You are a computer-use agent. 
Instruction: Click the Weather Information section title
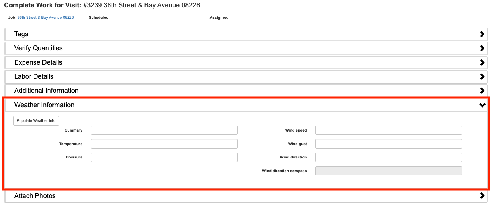pyautogui.click(x=44, y=105)
